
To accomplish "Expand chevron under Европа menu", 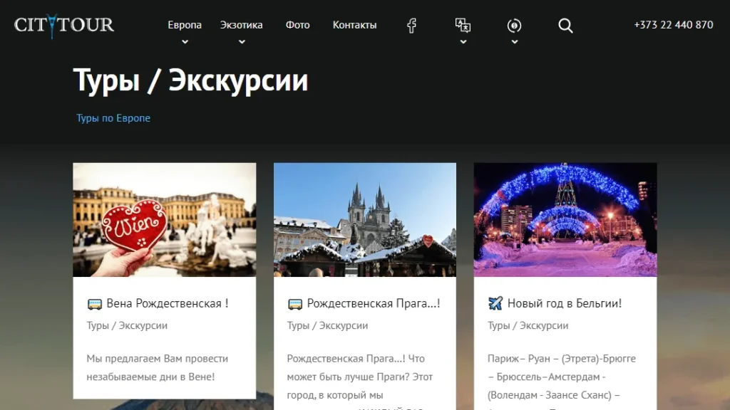I will point(185,42).
